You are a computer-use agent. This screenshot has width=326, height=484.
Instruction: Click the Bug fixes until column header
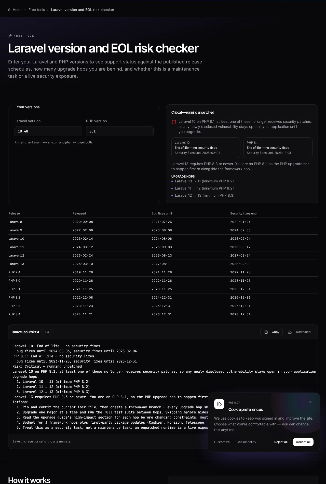click(162, 213)
